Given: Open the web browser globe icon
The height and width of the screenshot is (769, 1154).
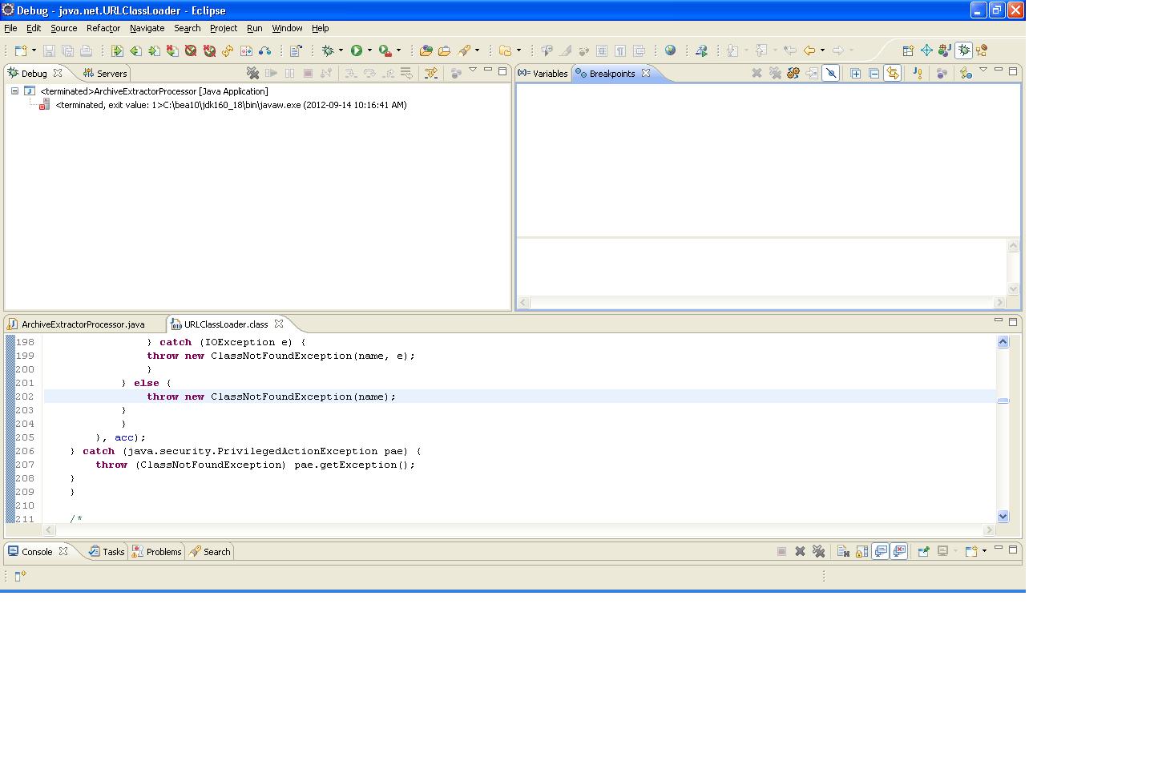Looking at the screenshot, I should [670, 50].
